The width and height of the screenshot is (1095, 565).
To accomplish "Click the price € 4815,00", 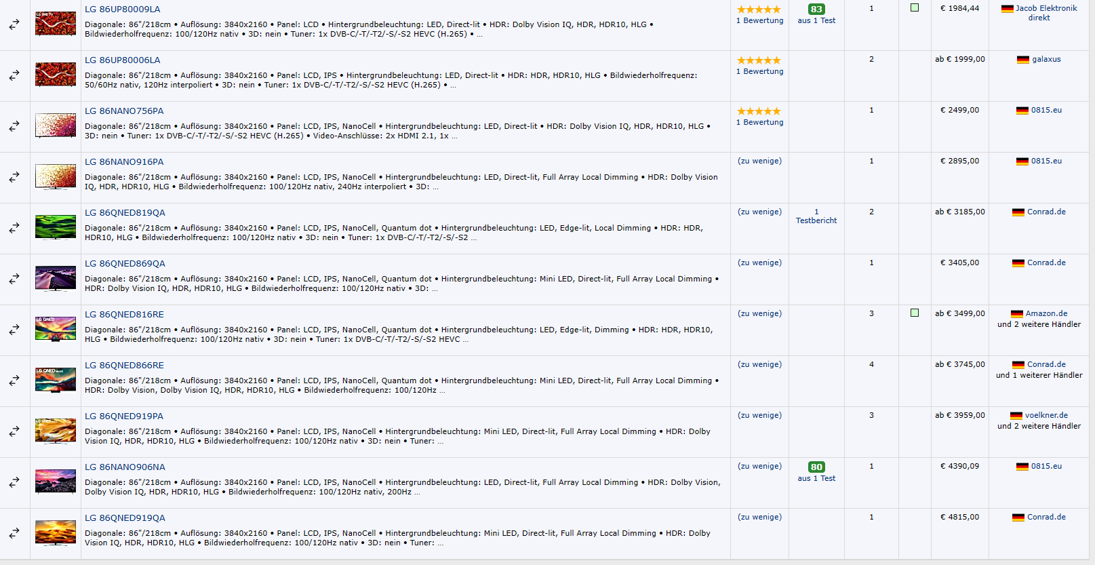I will 959,517.
